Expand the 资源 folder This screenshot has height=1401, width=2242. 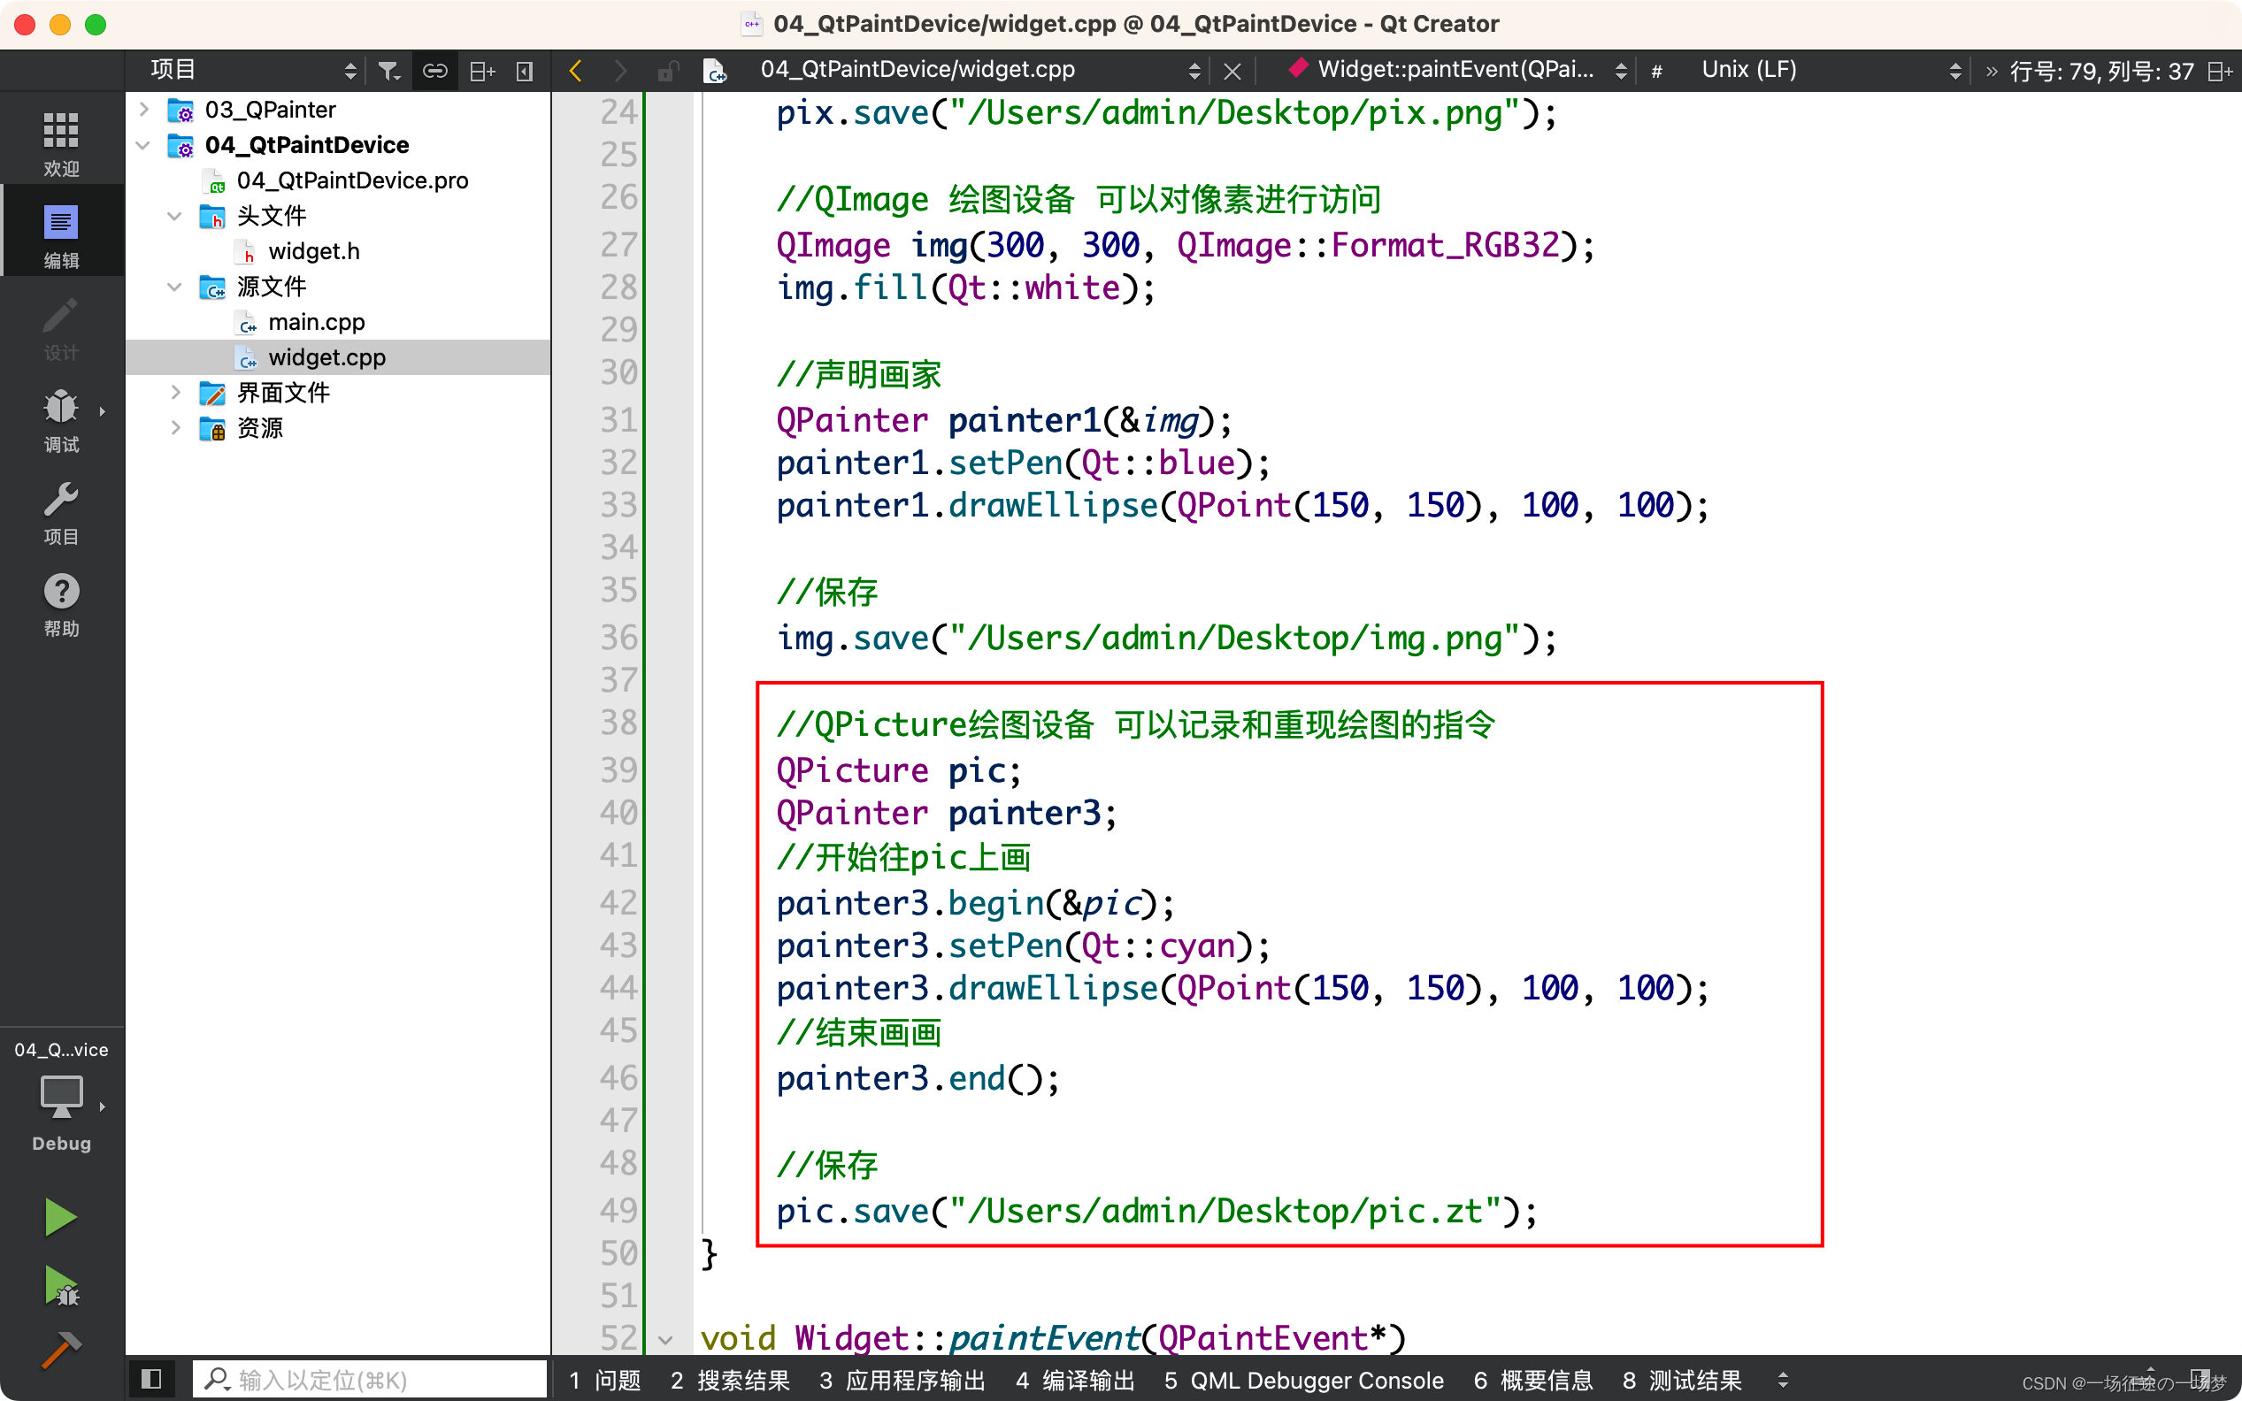tap(174, 427)
